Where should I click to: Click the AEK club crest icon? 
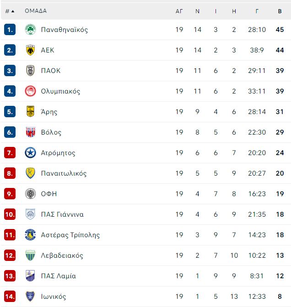pos(30,50)
